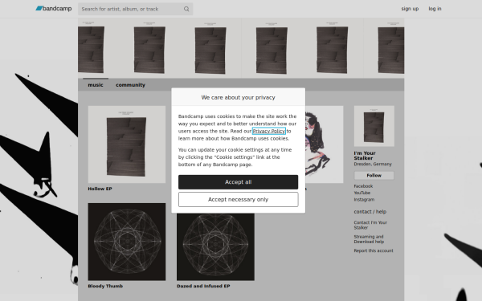Click the 'contact / help' heading
Image resolution: width=482 pixels, height=301 pixels.
click(370, 212)
